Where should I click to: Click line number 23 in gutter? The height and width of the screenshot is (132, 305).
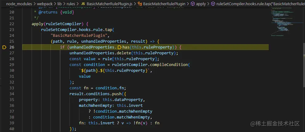12,30
